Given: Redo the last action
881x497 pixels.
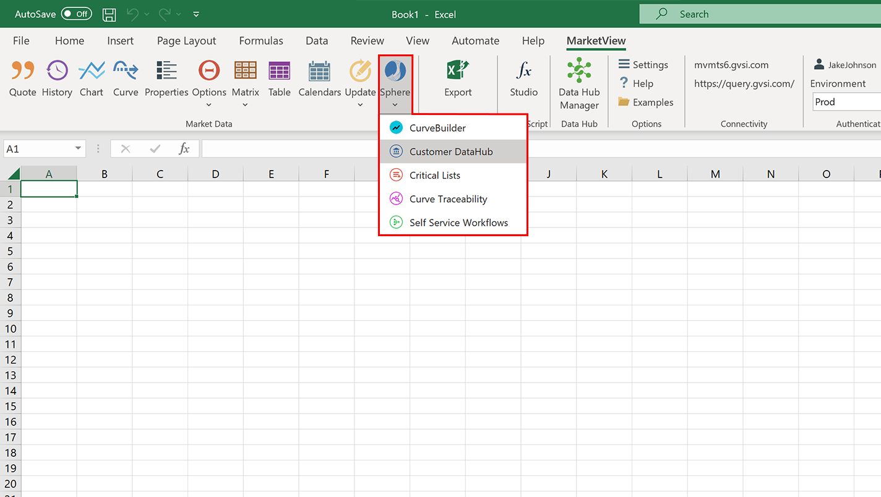Looking at the screenshot, I should pos(165,14).
